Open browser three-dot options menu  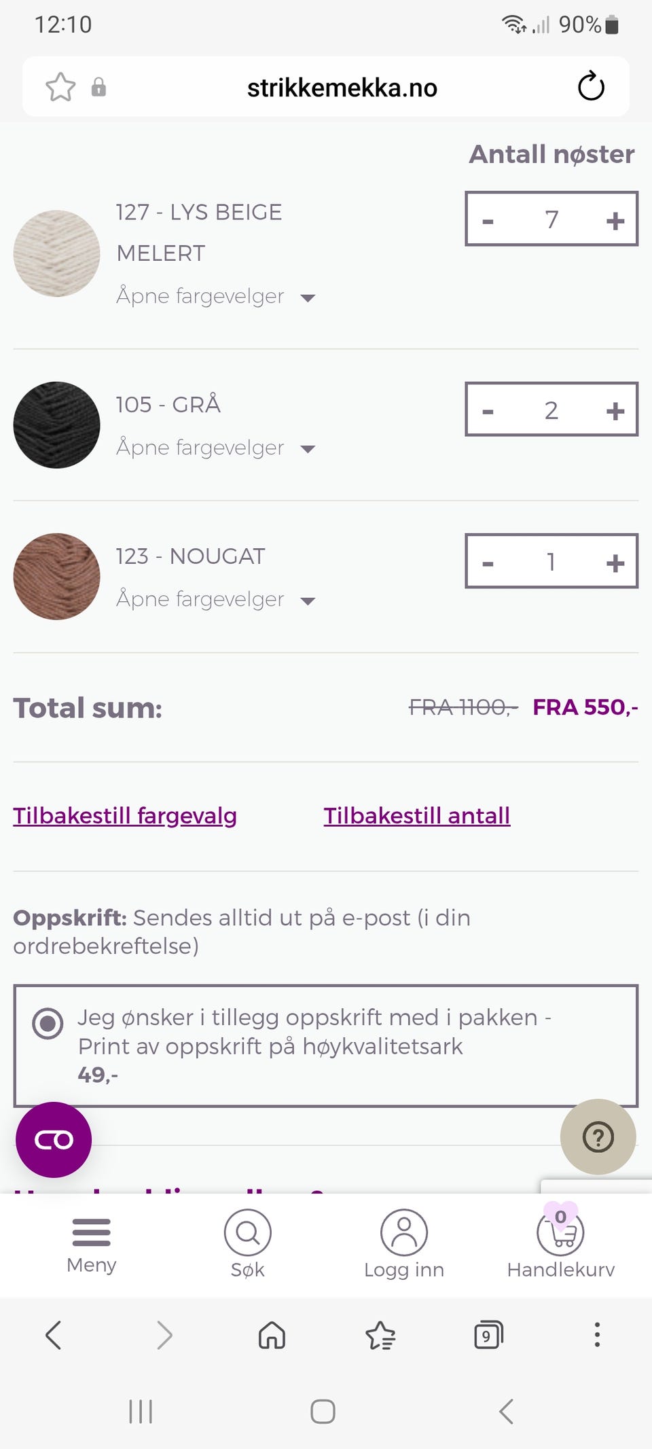click(x=597, y=1335)
